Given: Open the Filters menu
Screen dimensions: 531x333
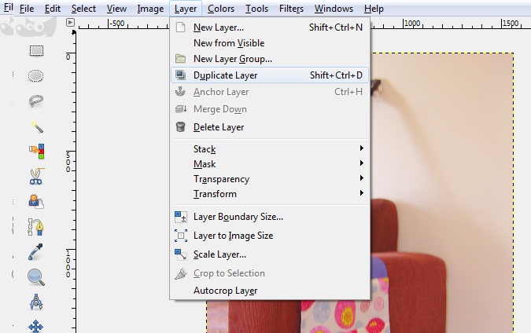Looking at the screenshot, I should tap(291, 9).
